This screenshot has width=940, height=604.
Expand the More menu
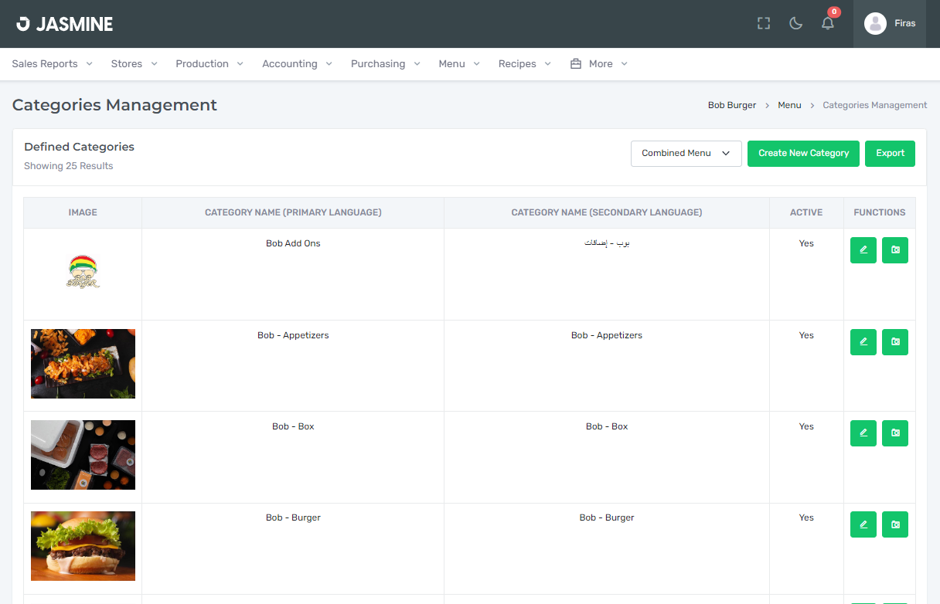598,63
